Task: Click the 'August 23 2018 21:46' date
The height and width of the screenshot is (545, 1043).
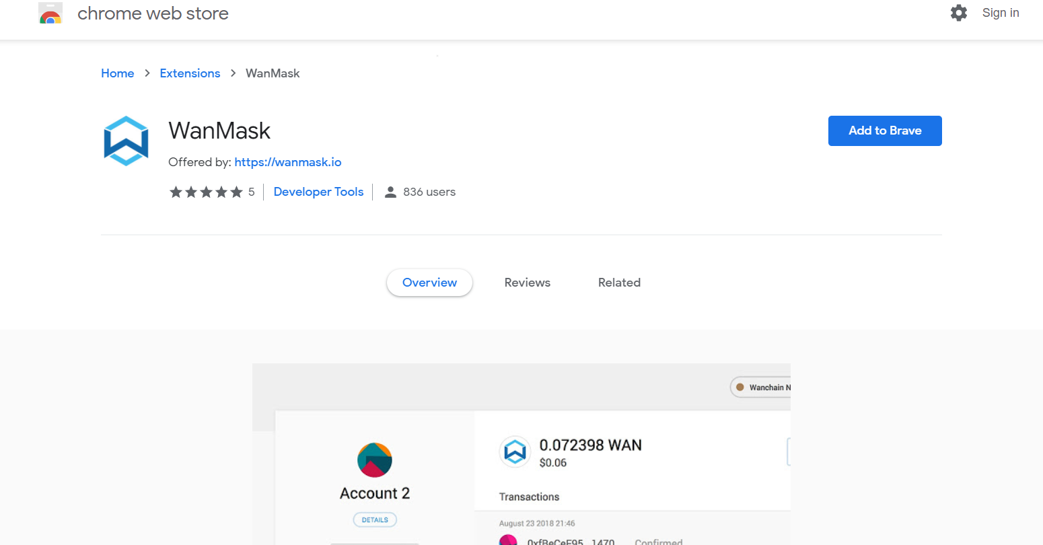Action: click(537, 523)
